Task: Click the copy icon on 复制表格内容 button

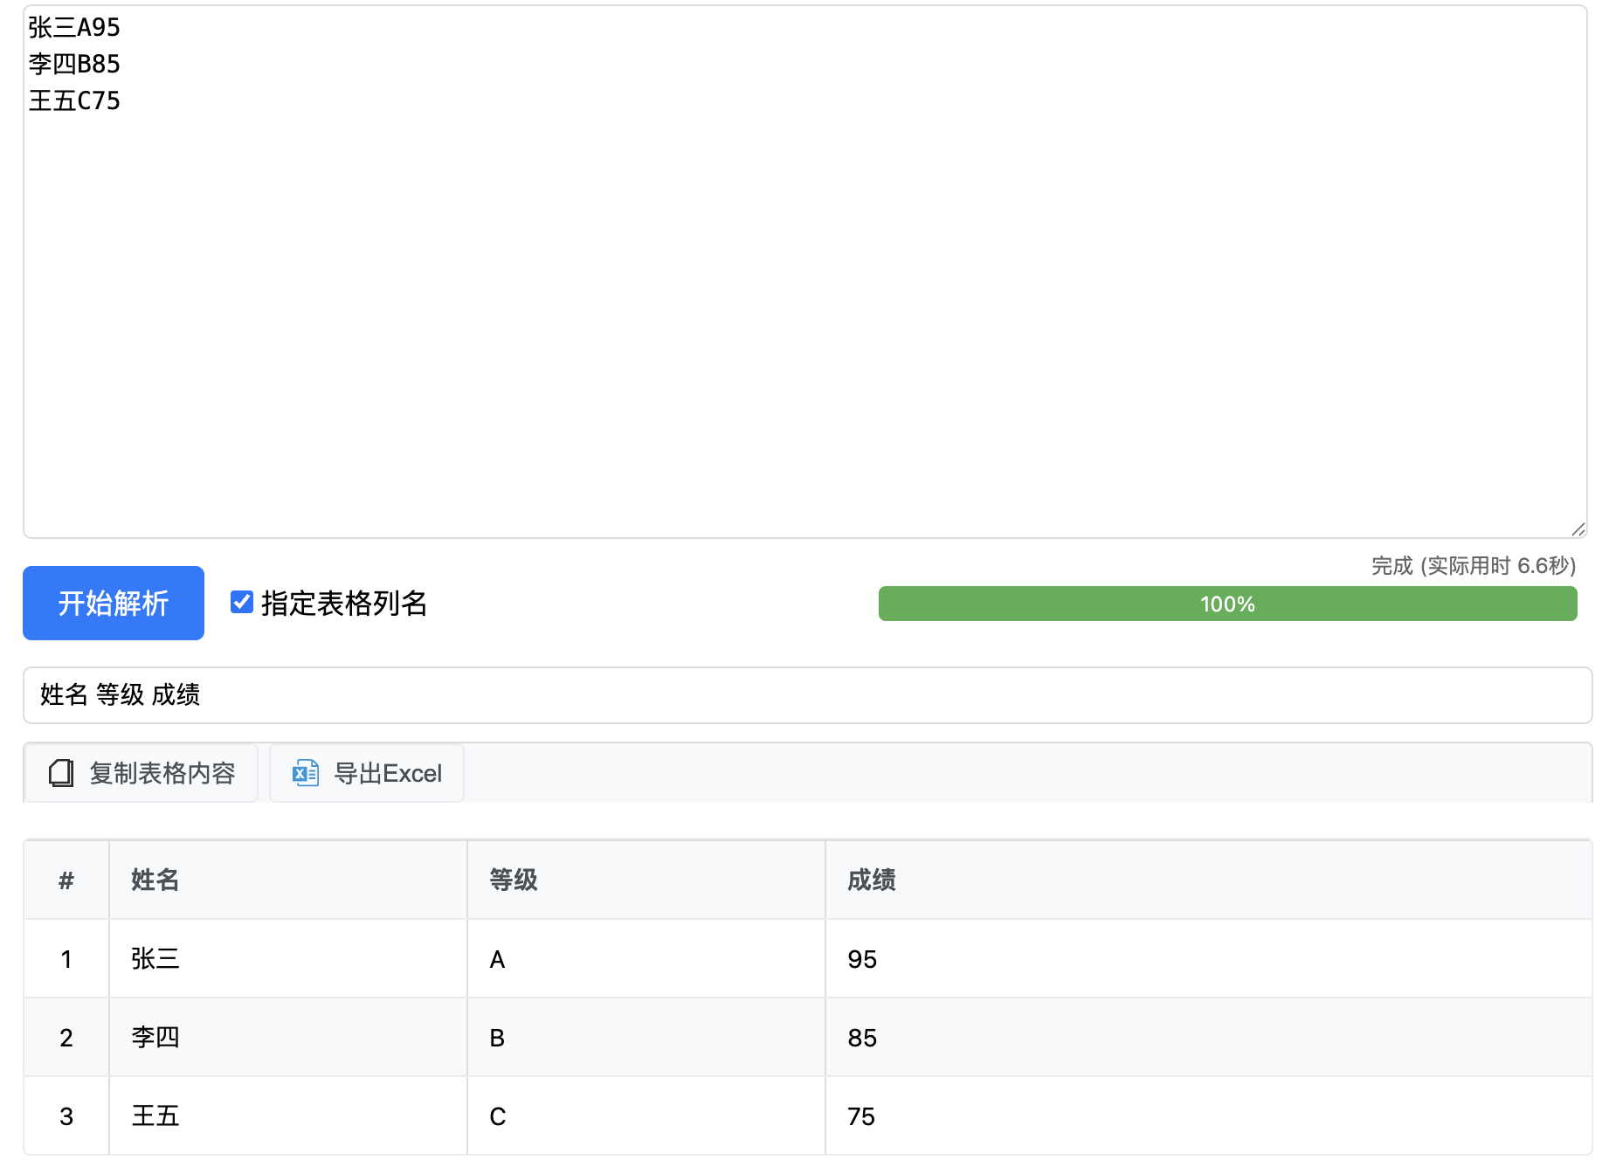Action: (x=60, y=773)
